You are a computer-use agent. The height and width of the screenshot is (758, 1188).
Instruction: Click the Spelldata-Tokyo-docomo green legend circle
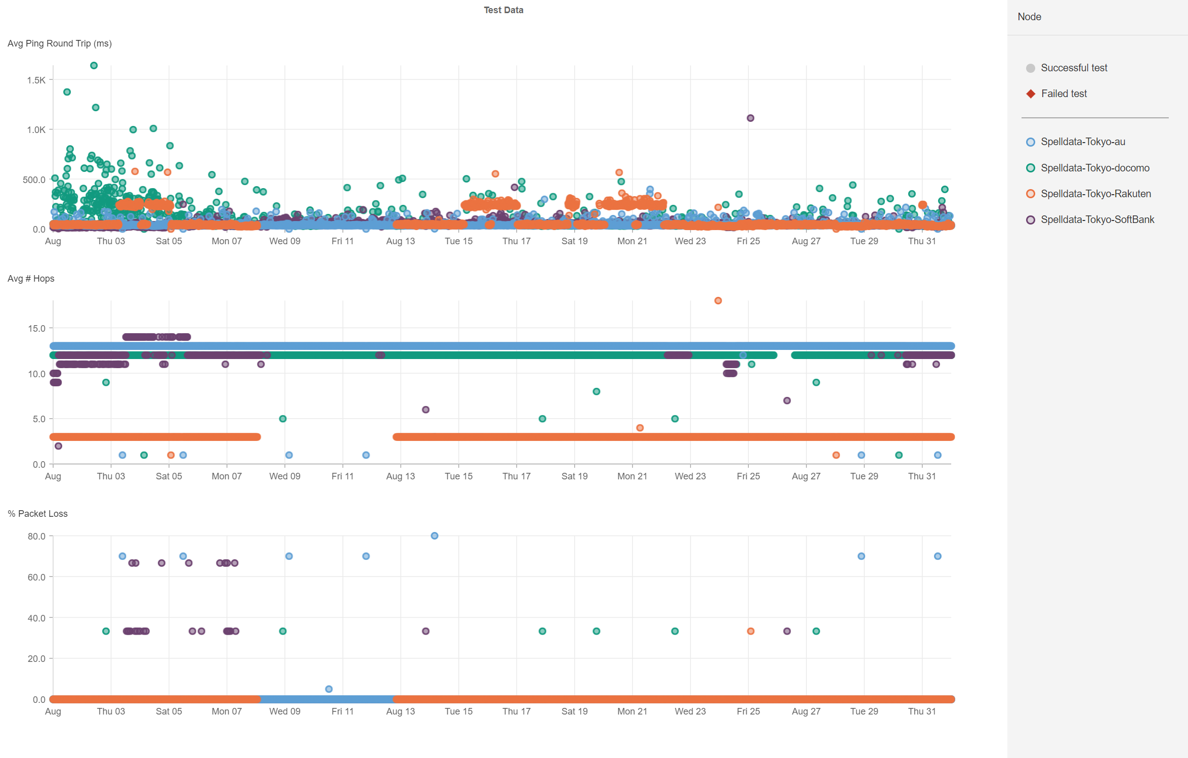click(x=1030, y=168)
